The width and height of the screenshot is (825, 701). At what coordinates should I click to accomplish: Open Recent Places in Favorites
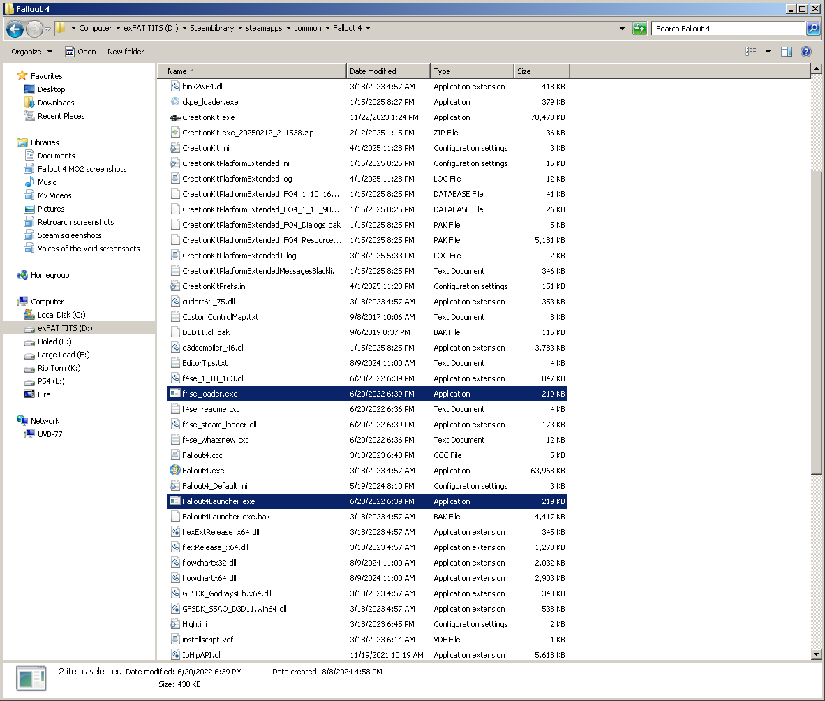pyautogui.click(x=61, y=116)
